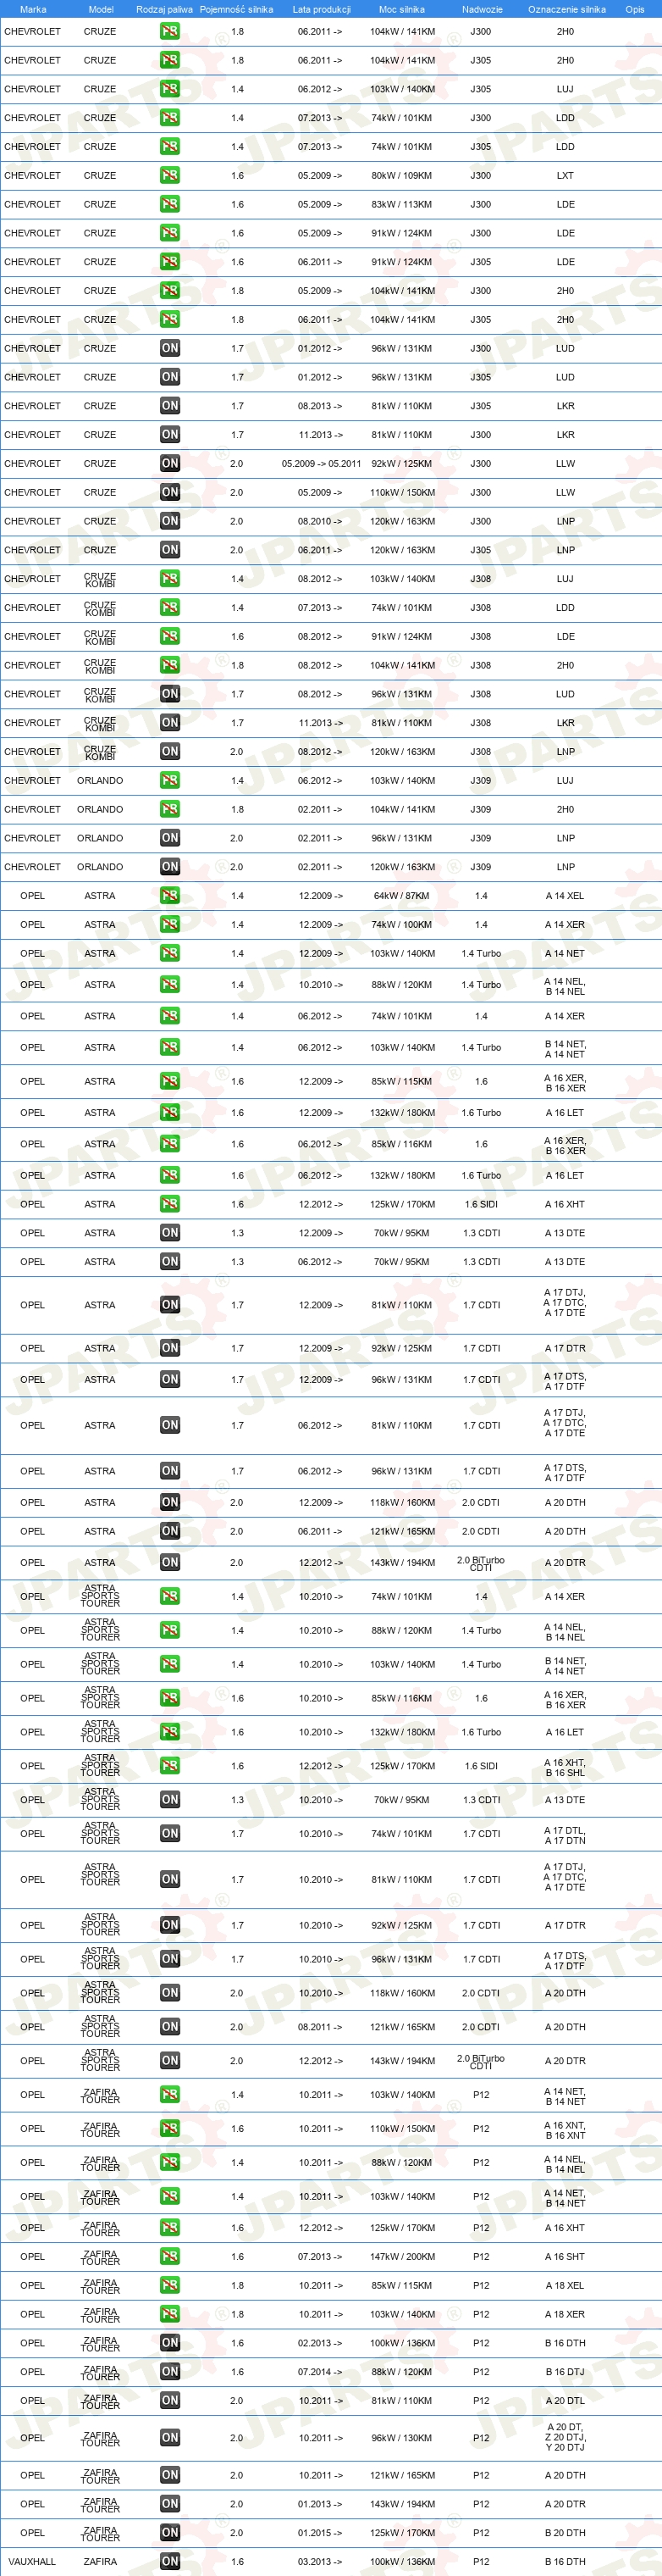Select the '80kW / 109KM' power cell
Screen dimensions: 662x2576
(401, 175)
